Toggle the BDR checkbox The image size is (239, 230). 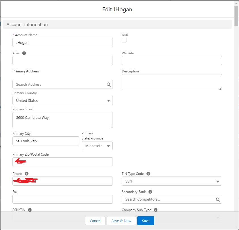pos(124,40)
